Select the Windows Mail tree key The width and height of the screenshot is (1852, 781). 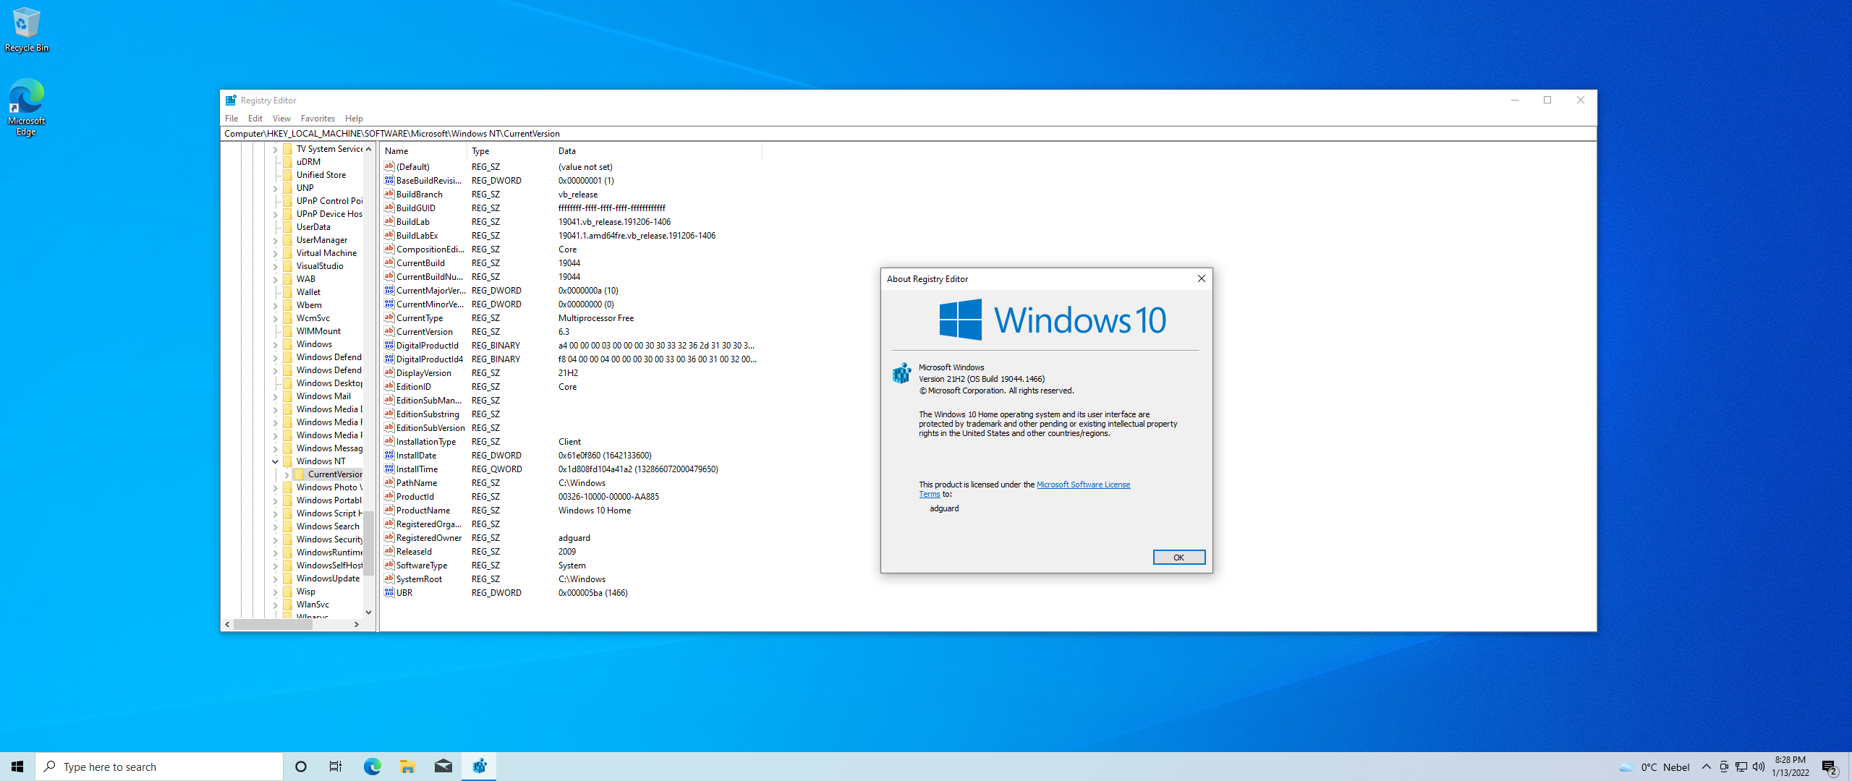pos(323,396)
